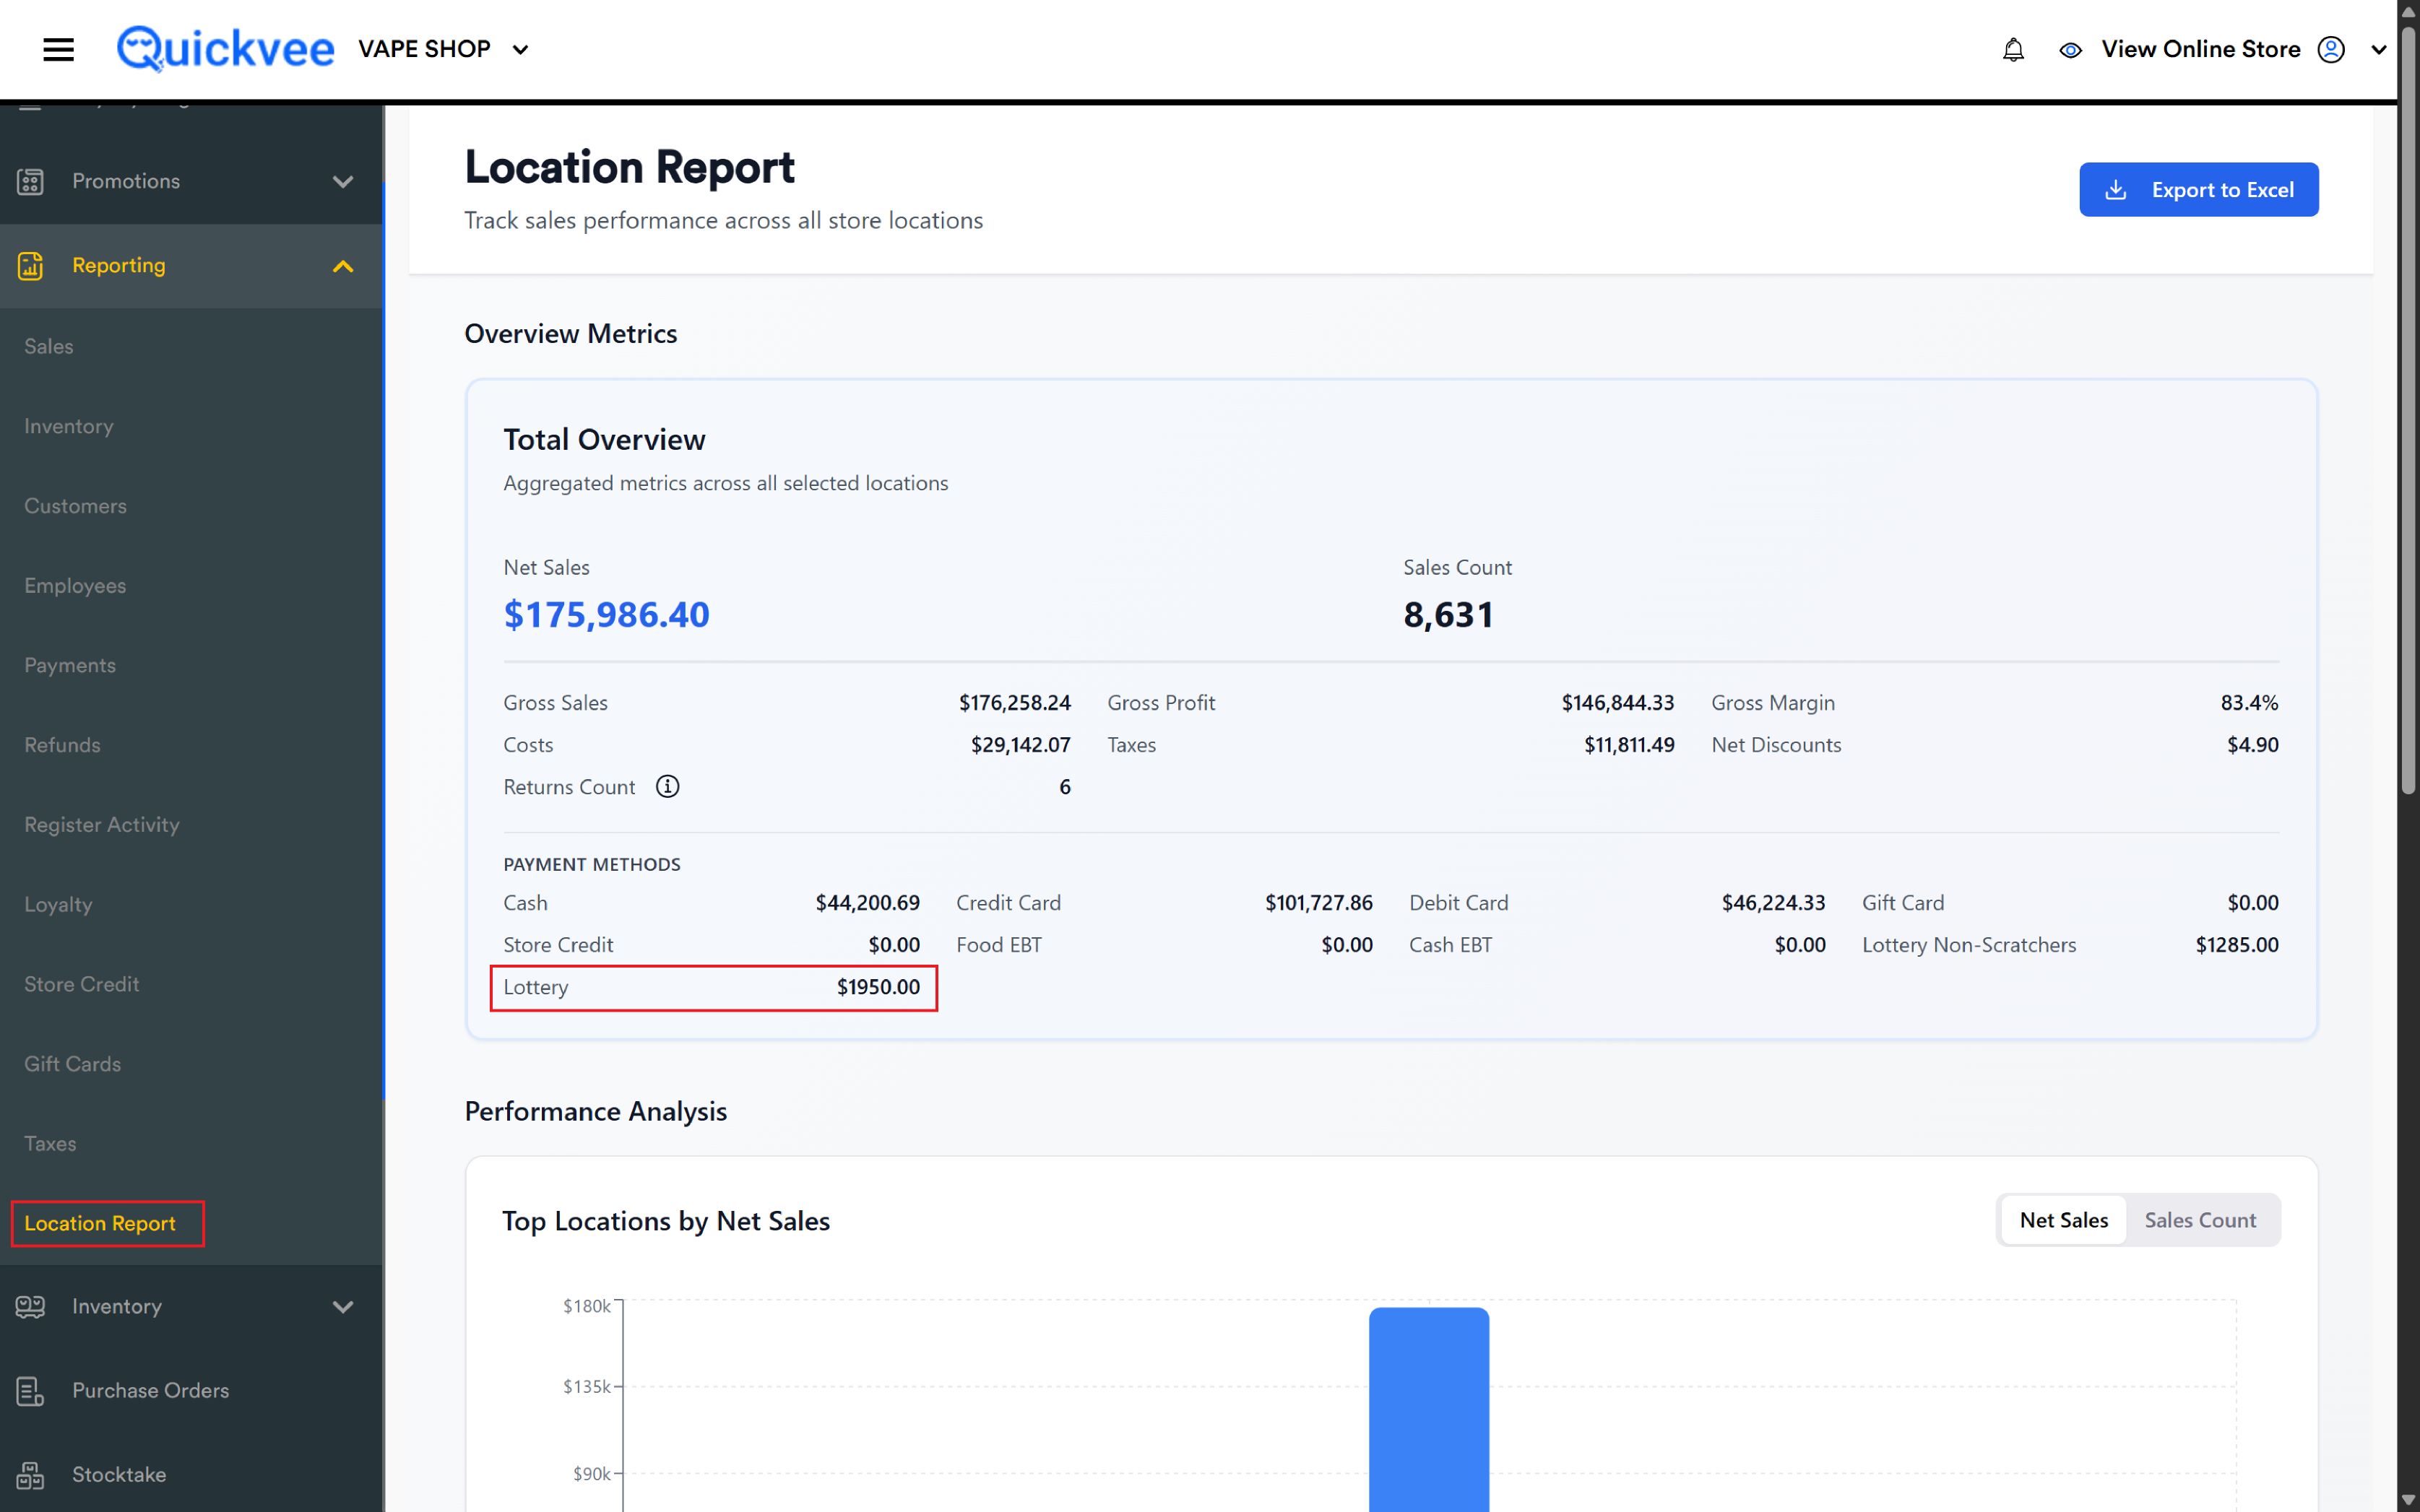Image resolution: width=2420 pixels, height=1512 pixels.
Task: Switch chart to Sales Count
Action: (x=2200, y=1220)
